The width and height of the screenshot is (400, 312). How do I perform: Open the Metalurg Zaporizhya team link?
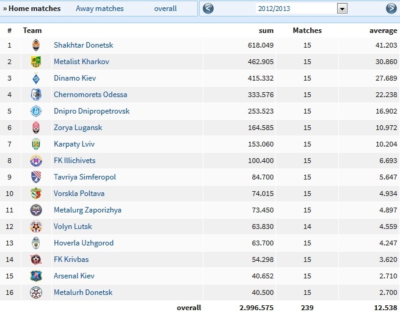tap(87, 210)
